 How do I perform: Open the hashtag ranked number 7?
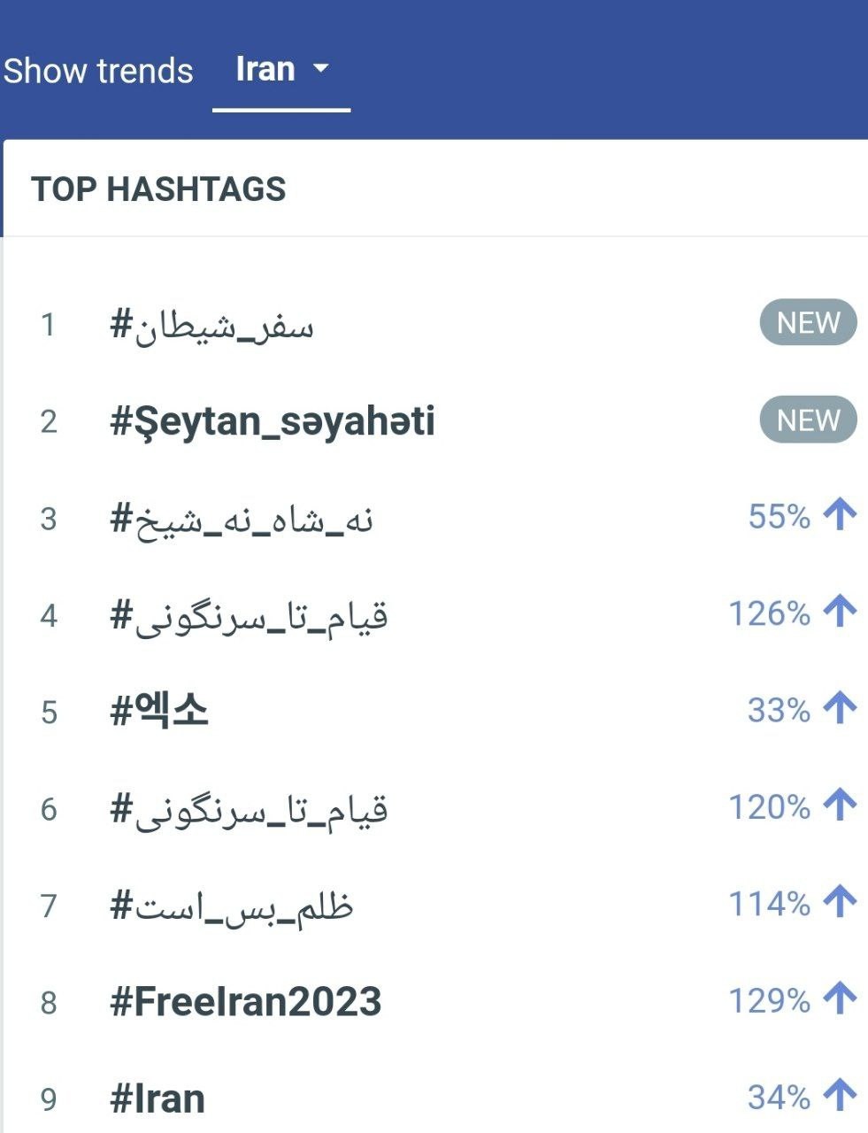[x=231, y=906]
